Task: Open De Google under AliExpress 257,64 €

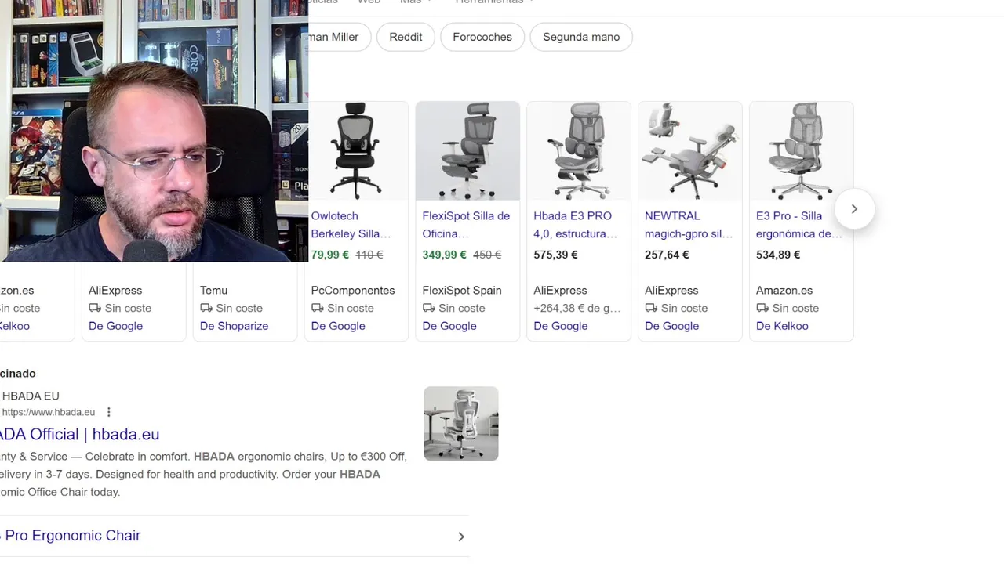Action: click(x=672, y=326)
